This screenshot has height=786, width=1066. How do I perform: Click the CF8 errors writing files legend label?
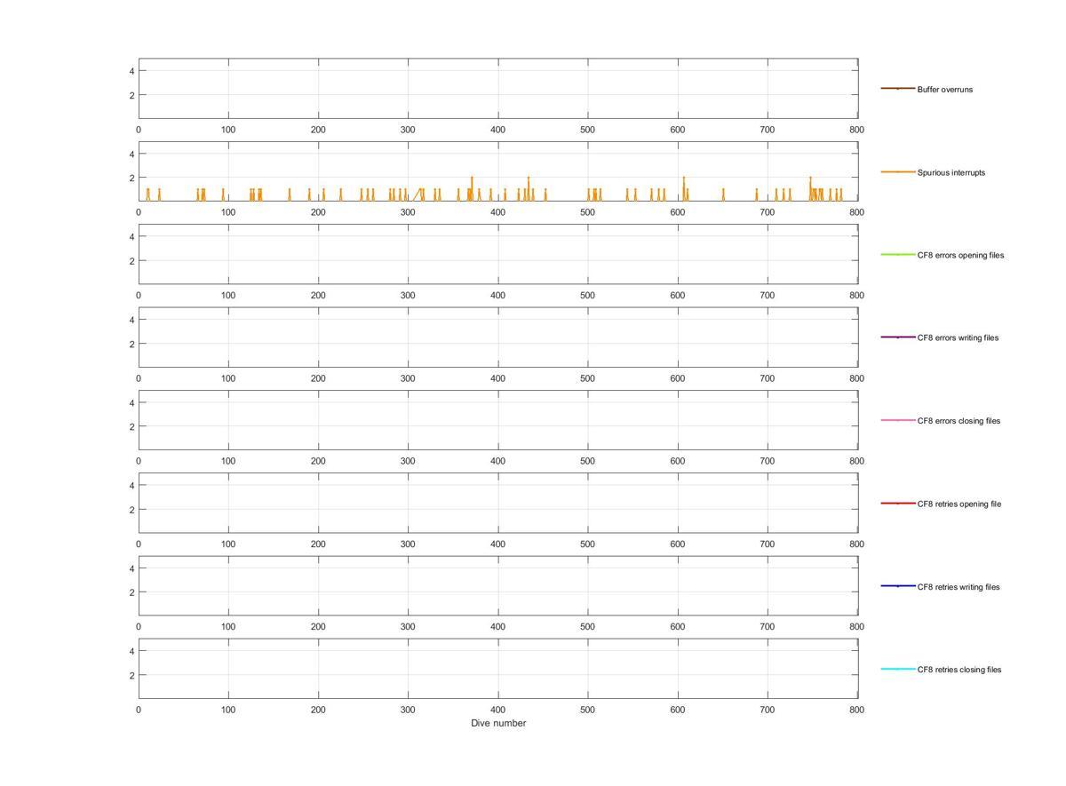(958, 337)
